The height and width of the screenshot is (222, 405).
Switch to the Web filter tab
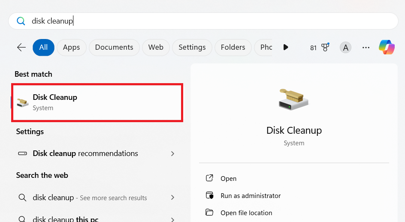coord(156,47)
